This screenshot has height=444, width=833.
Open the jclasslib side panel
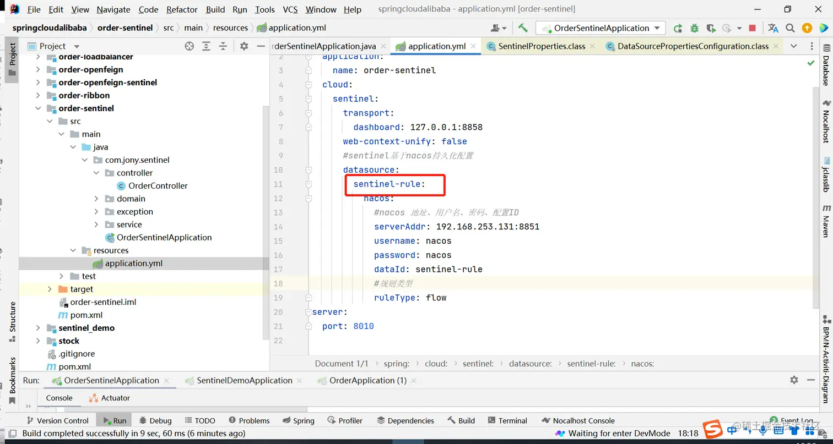click(826, 175)
